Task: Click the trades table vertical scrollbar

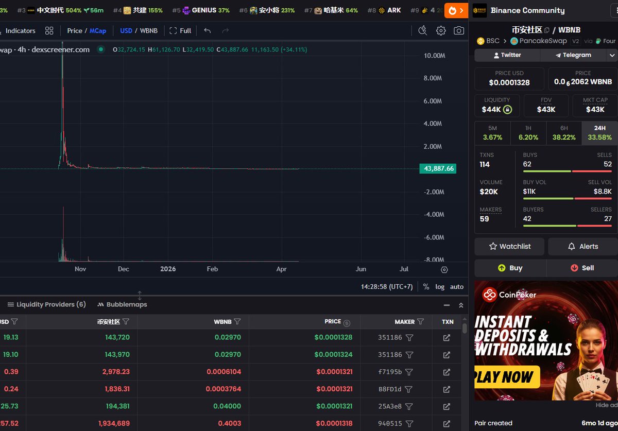Action: tap(465, 328)
